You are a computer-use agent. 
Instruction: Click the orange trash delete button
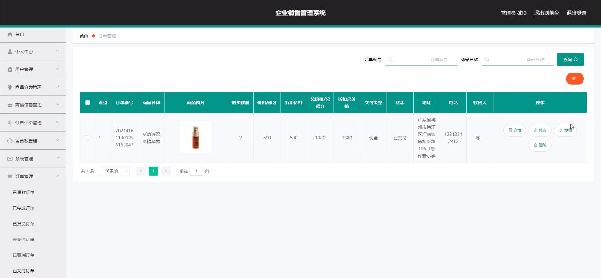coord(575,79)
